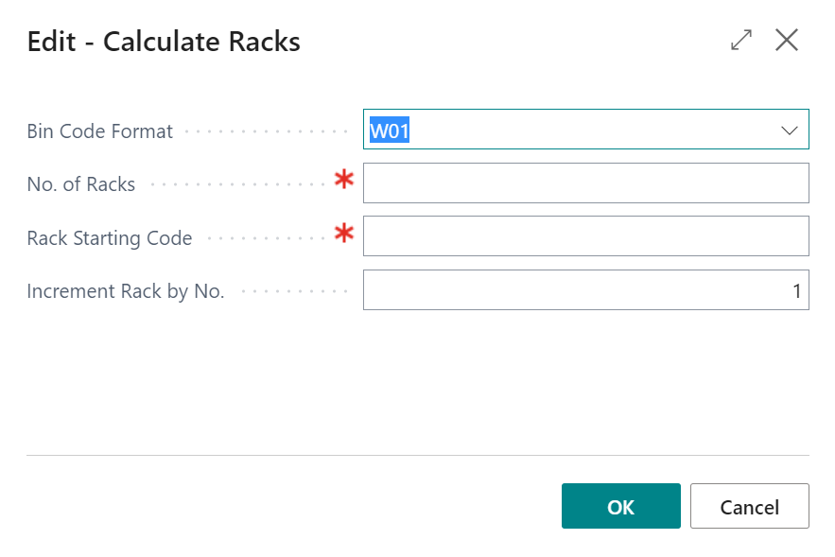Image resolution: width=835 pixels, height=557 pixels.
Task: Click the No. of Racks label
Action: click(x=81, y=184)
